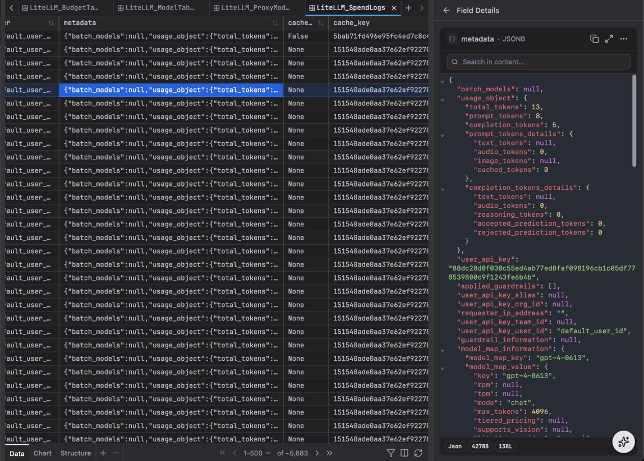
Task: Copy the metadata field content
Action: pyautogui.click(x=594, y=39)
